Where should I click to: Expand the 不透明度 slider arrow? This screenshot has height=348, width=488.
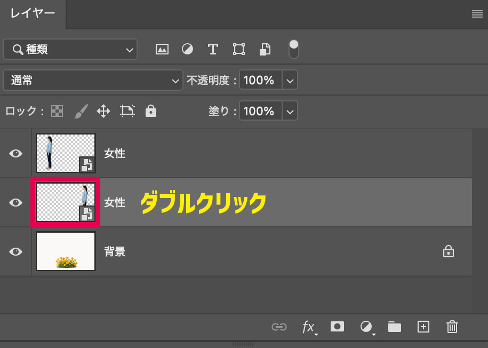[x=290, y=81]
